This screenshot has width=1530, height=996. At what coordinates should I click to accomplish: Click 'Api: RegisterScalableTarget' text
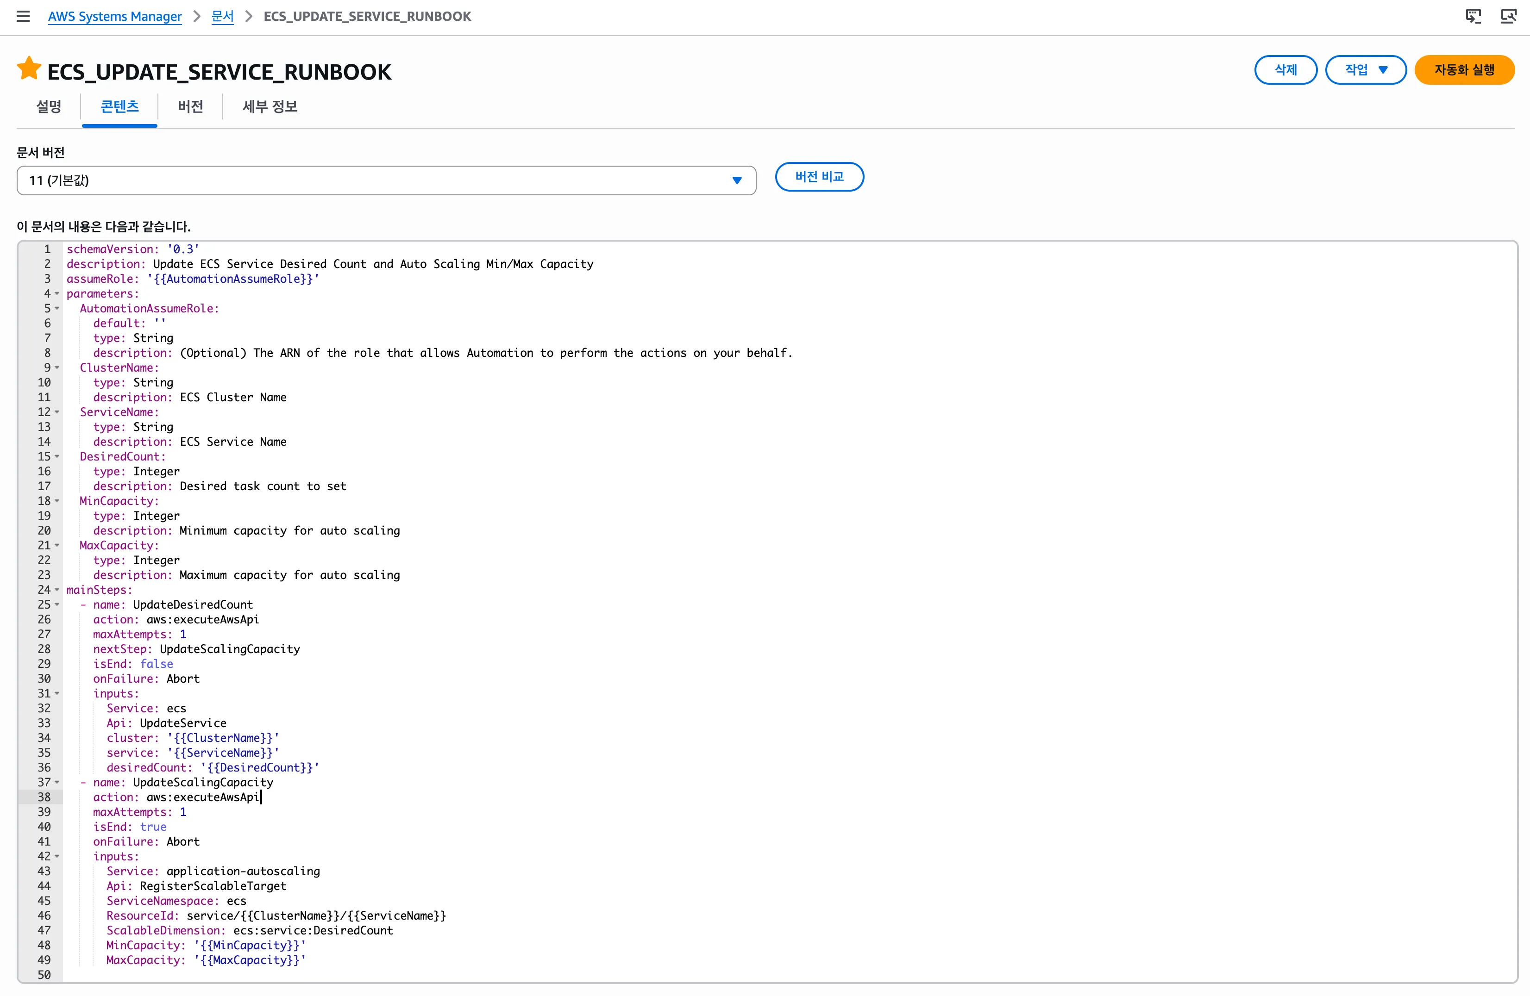tap(197, 886)
